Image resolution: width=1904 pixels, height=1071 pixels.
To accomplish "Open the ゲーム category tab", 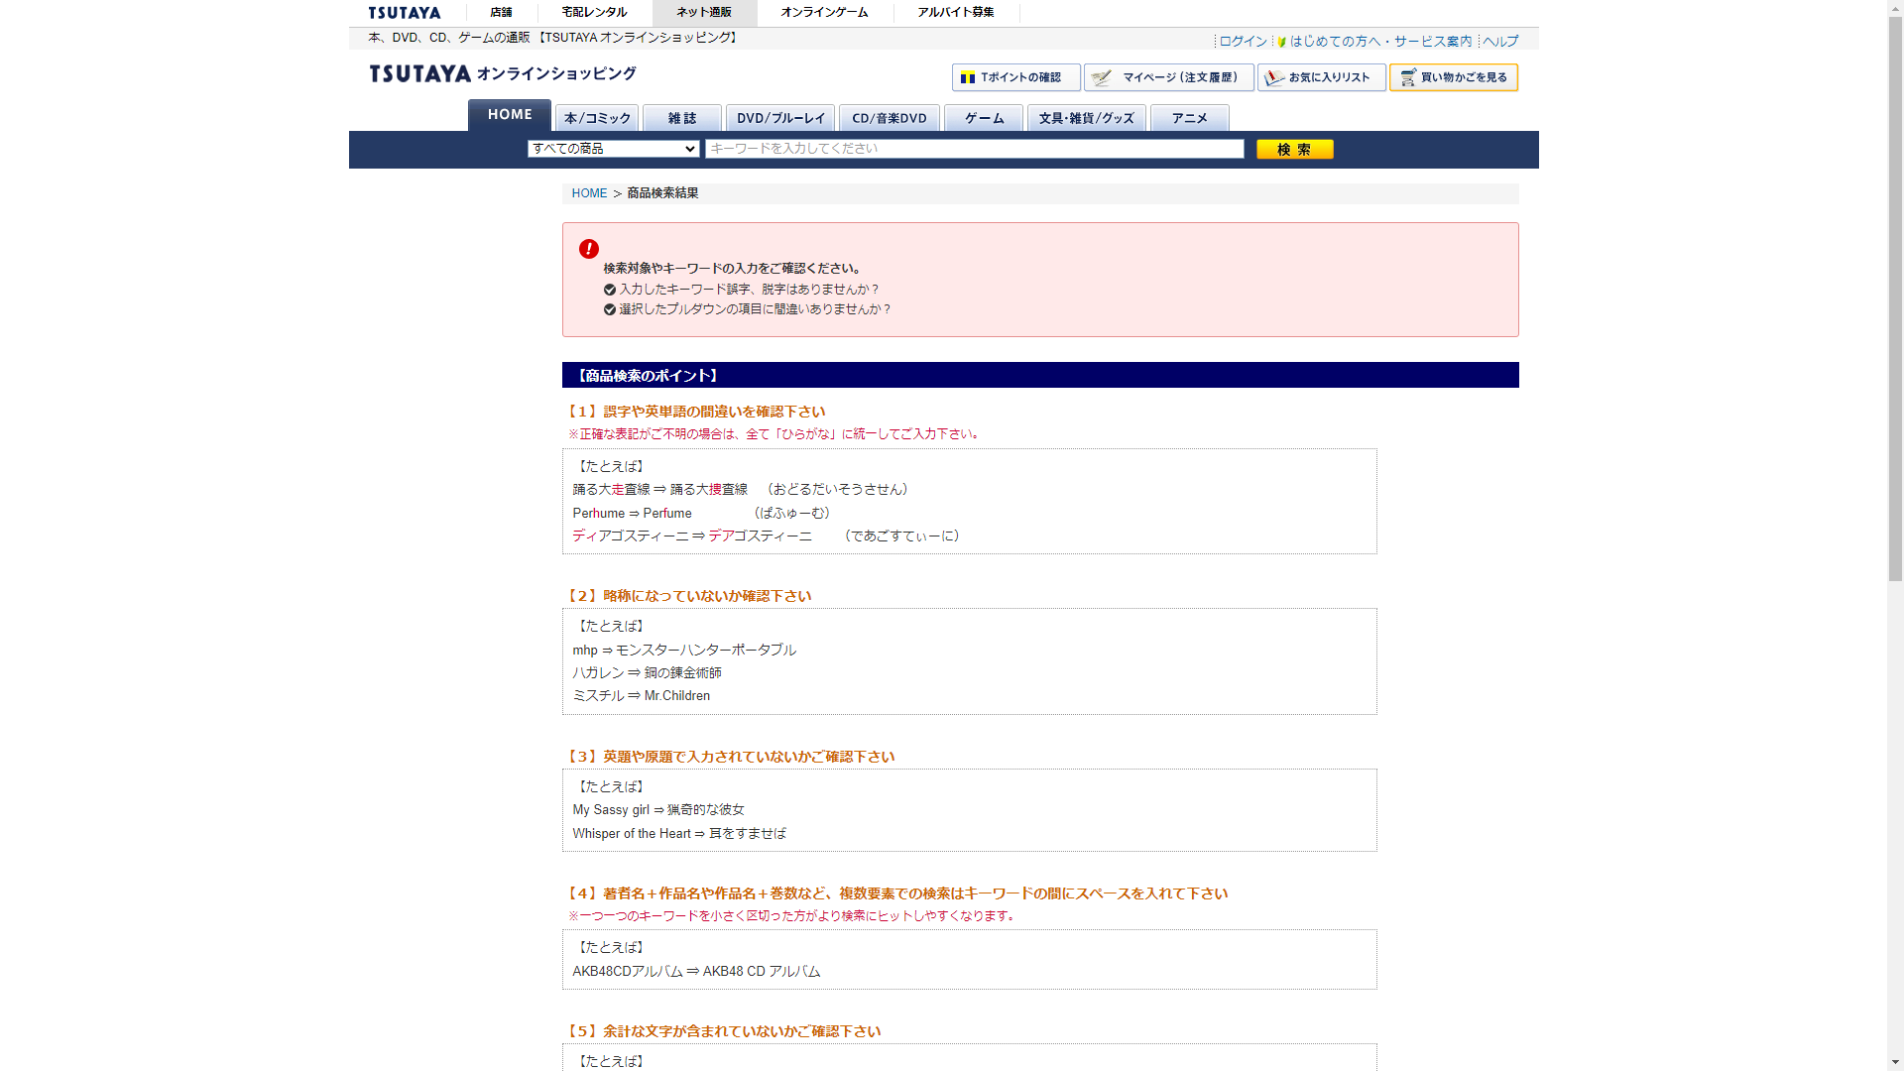I will pyautogui.click(x=984, y=118).
